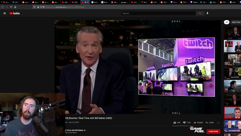The height and width of the screenshot is (136, 241).
Task: Start voice search with microphone icon
Action: click(x=207, y=13)
